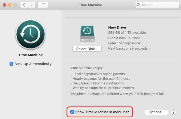Click the 'Latest backup: None' text
Image resolution: width=181 pixels, height=119 pixels.
click(x=124, y=43)
